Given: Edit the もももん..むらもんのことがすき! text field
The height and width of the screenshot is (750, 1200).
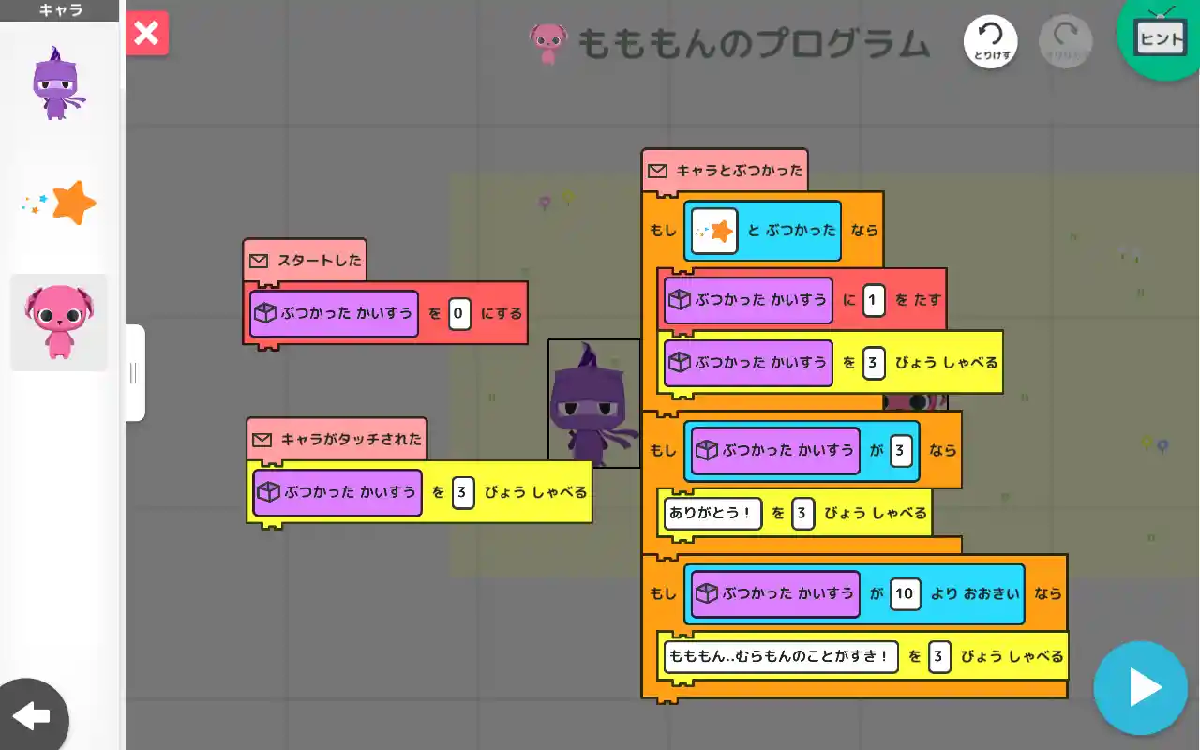Looking at the screenshot, I should pyautogui.click(x=780, y=656).
